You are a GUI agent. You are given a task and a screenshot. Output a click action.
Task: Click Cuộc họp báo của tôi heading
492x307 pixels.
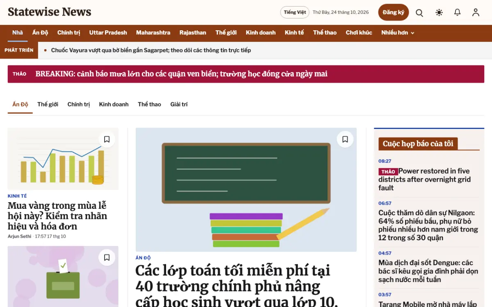point(418,144)
